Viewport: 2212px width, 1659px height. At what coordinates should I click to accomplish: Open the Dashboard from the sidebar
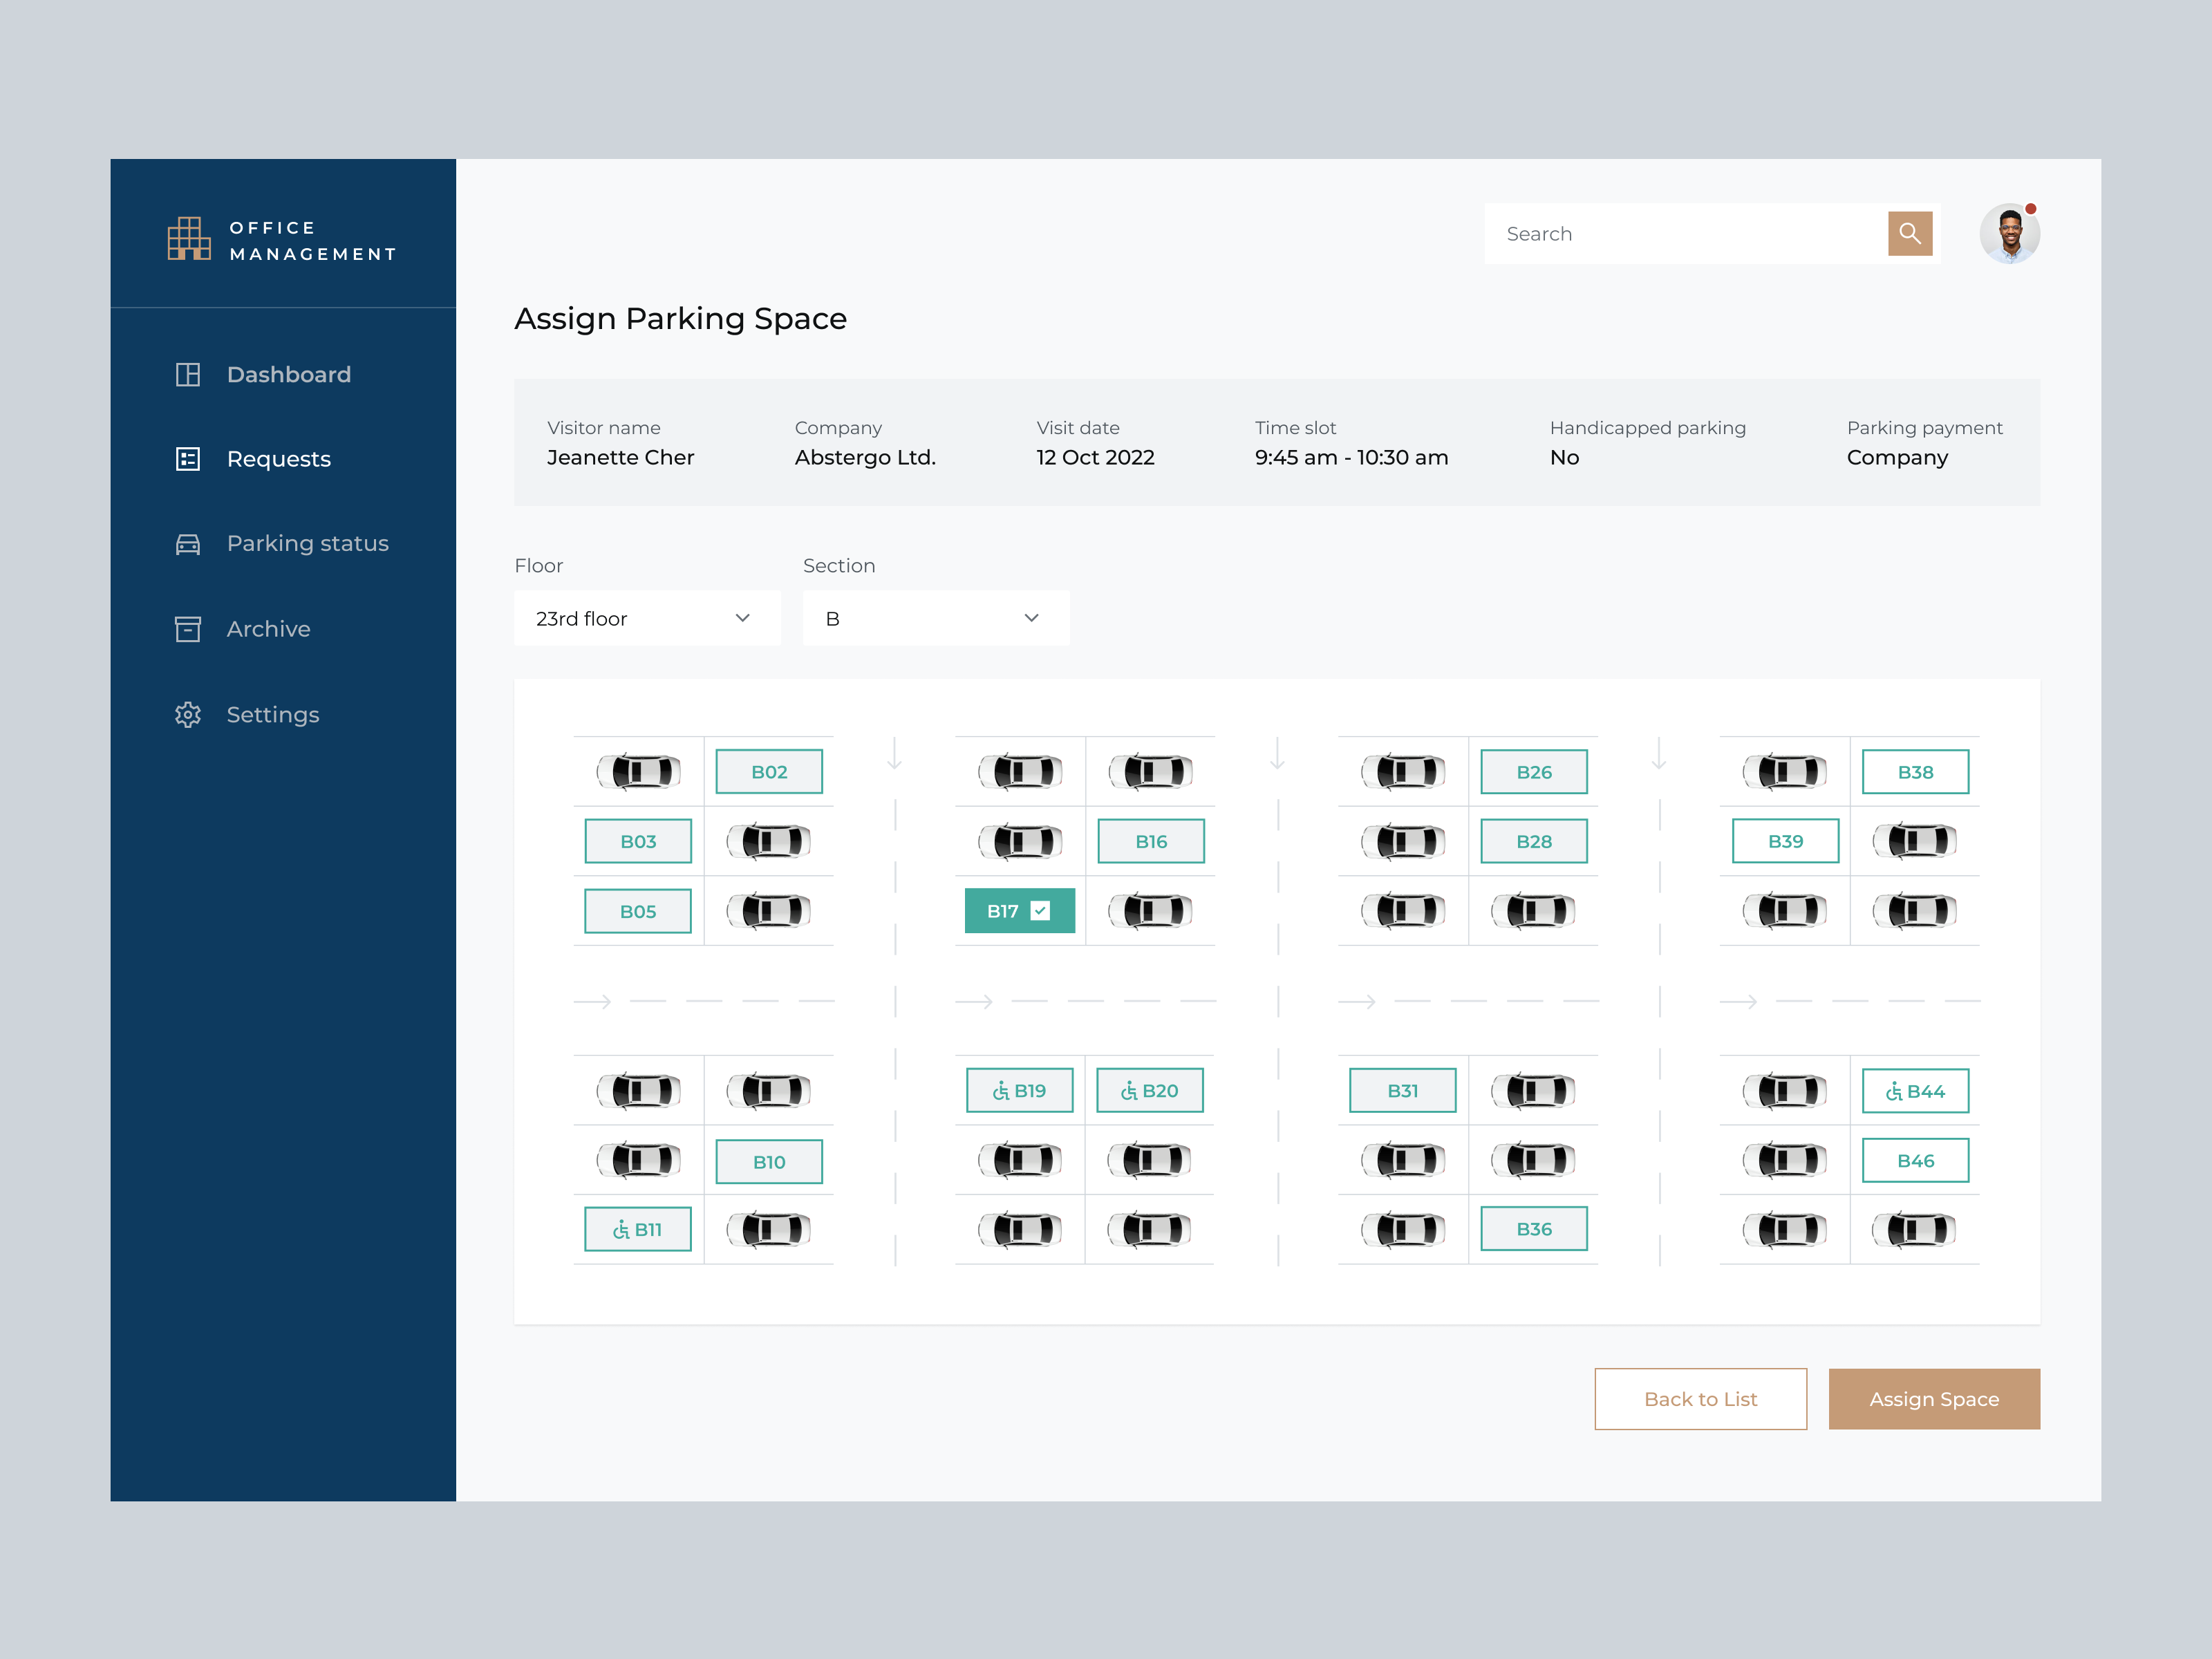pyautogui.click(x=289, y=374)
